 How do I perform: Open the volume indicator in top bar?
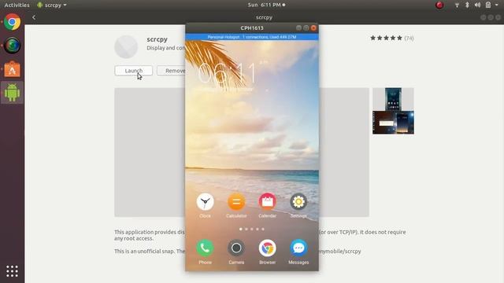(x=477, y=5)
